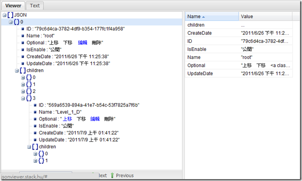Switch to the Text tab
The image size is (302, 181).
pyautogui.click(x=35, y=6)
